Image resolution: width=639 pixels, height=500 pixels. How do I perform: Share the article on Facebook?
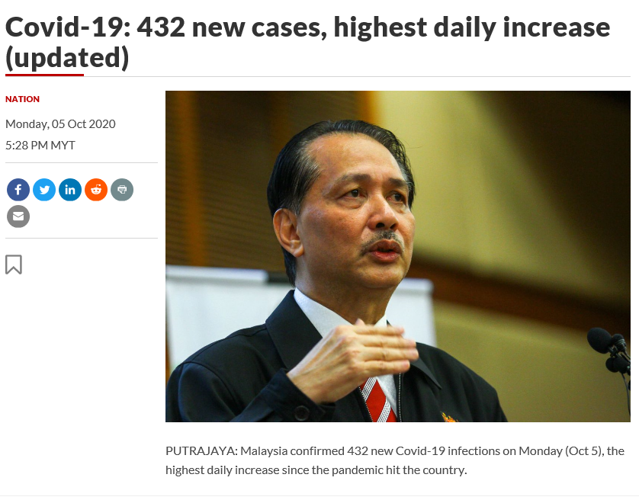click(x=18, y=190)
